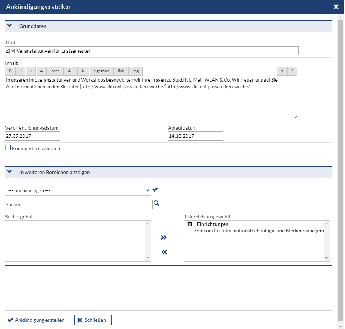The height and width of the screenshot is (329, 345).
Task: Click Ankündigung erstellen button
Action: click(x=37, y=320)
